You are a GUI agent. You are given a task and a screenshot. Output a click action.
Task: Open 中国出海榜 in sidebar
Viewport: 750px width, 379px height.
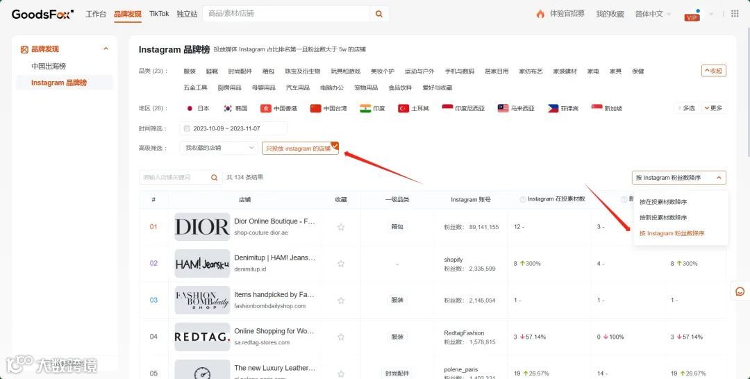tap(49, 66)
